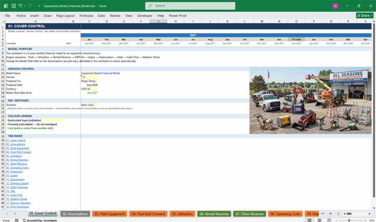Click the macro recording icon in status bar
This screenshot has height=222, width=376.
[17, 220]
